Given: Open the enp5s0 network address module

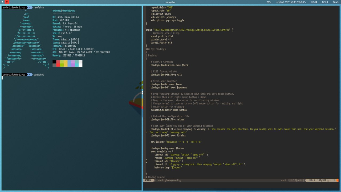Looking at the screenshot, I should point(291,2).
